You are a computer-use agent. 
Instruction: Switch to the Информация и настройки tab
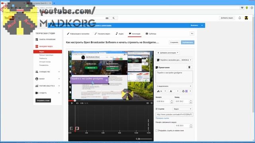(78, 34)
